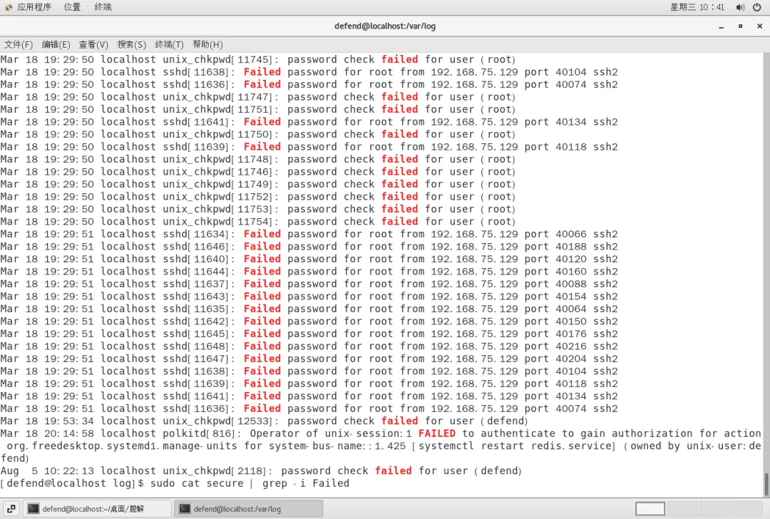Click terminal icon of /var/log taskbar entry
The height and width of the screenshot is (519, 770).
185,509
